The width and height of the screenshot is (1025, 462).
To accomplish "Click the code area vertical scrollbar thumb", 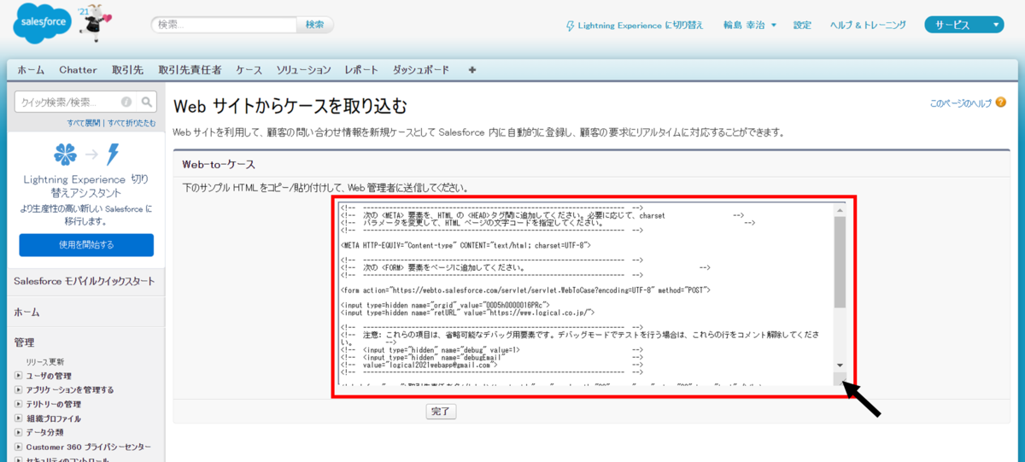I will [840, 261].
